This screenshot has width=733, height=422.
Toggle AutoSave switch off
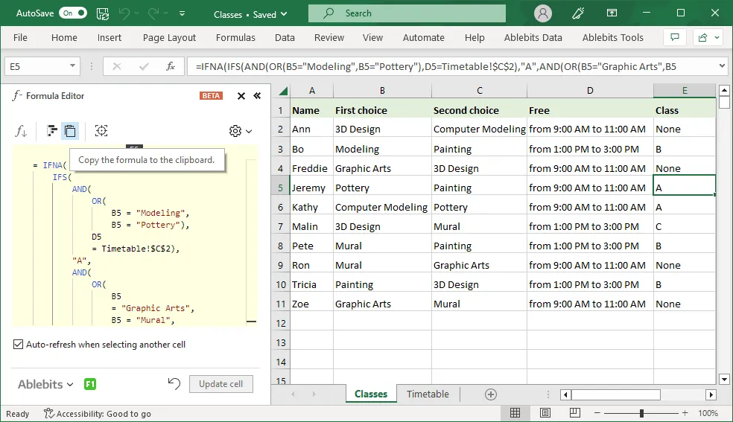click(x=72, y=13)
